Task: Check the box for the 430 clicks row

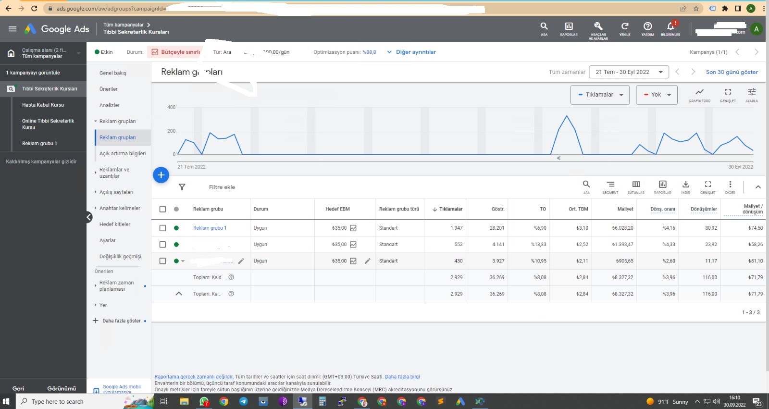Action: [x=162, y=261]
